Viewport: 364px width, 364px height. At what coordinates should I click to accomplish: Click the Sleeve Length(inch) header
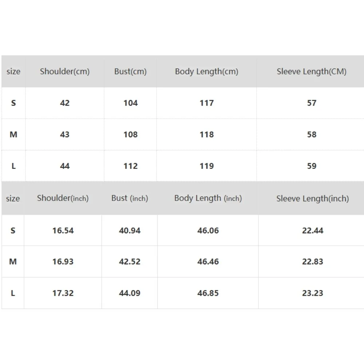(x=312, y=198)
